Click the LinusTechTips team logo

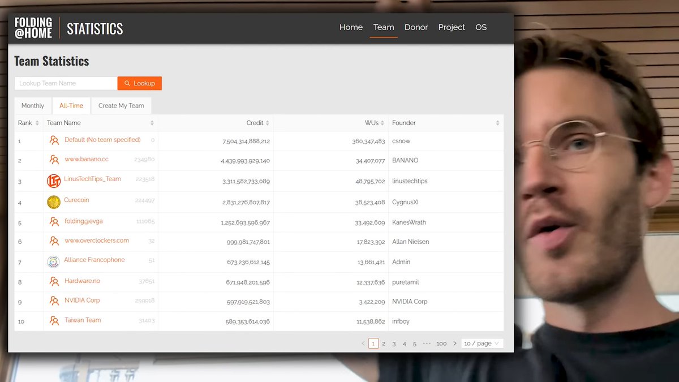(54, 181)
